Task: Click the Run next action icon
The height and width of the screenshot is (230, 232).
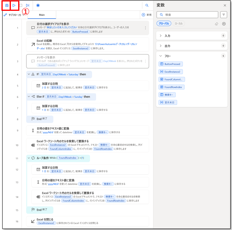Action: click(28, 5)
